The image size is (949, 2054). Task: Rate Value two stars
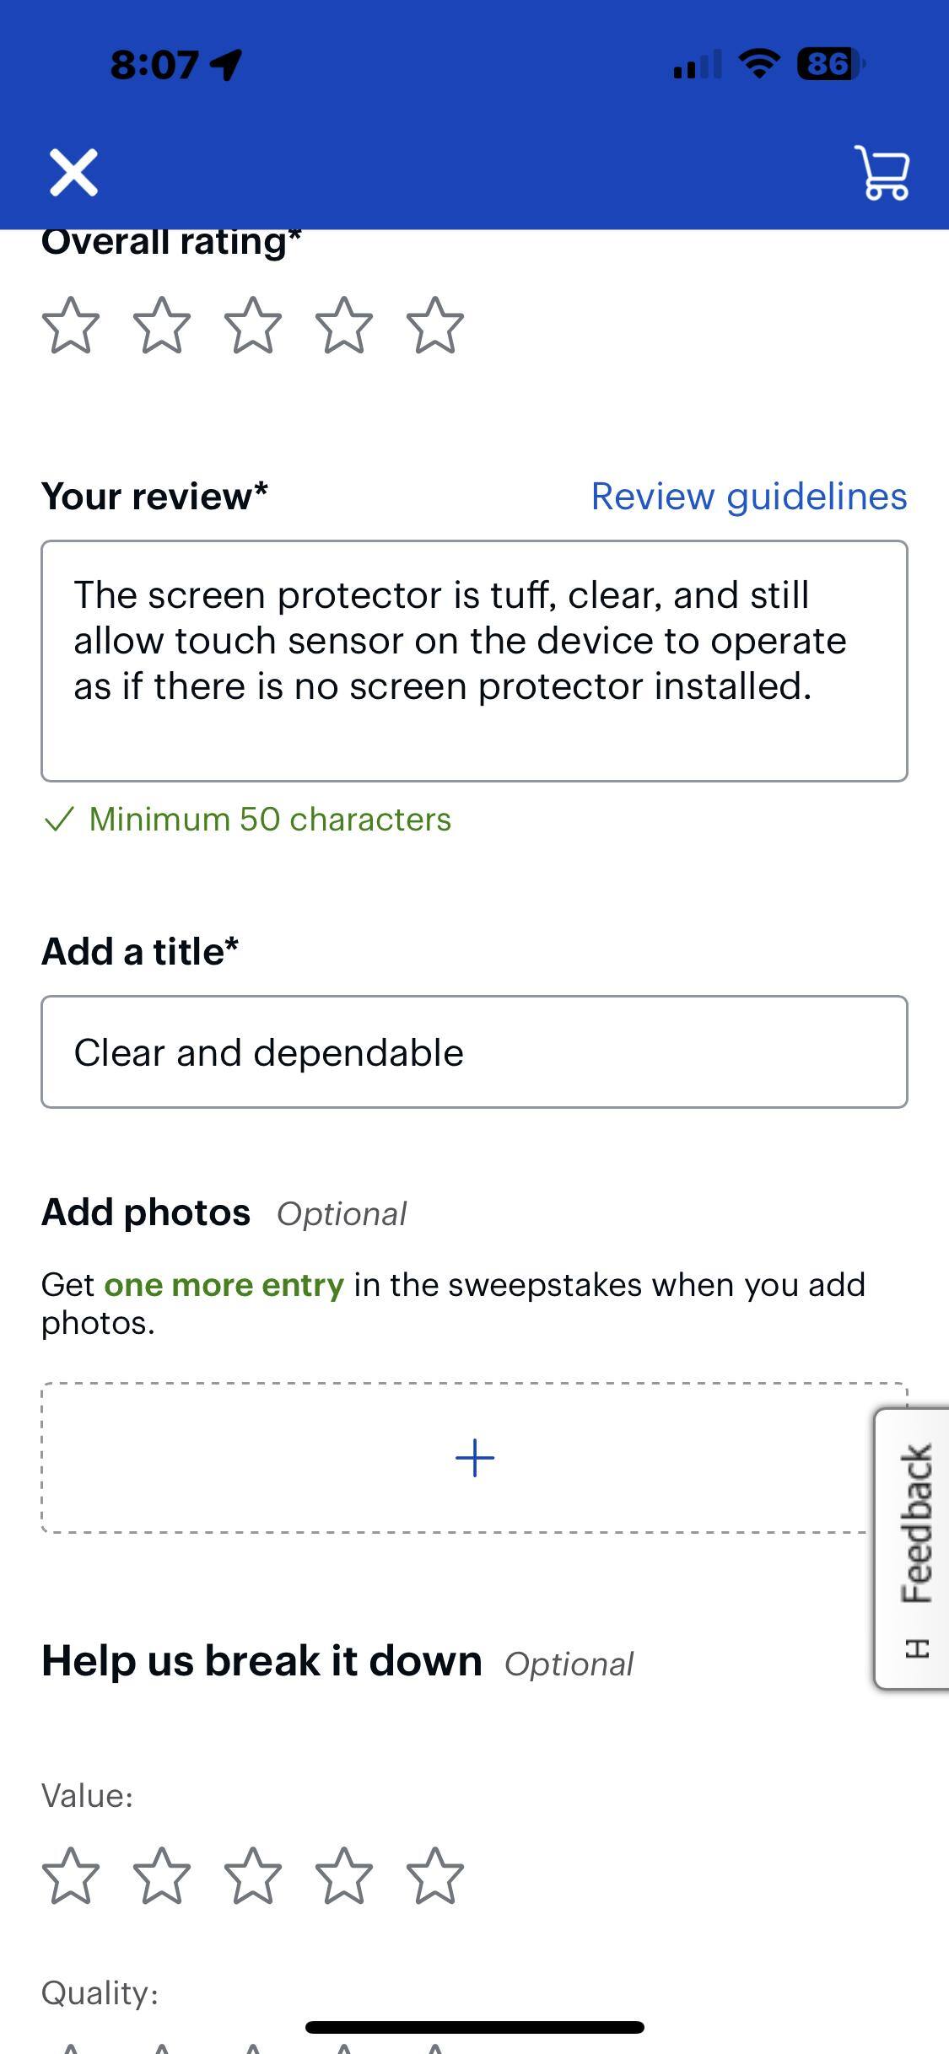coord(162,1877)
